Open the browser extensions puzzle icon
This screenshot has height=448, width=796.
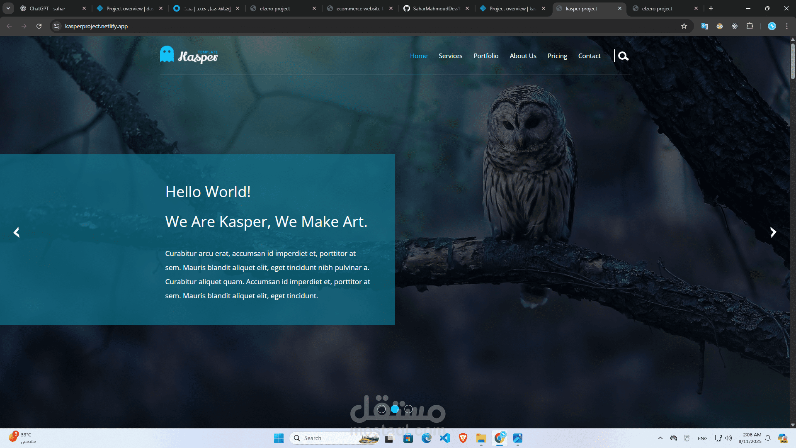(750, 26)
